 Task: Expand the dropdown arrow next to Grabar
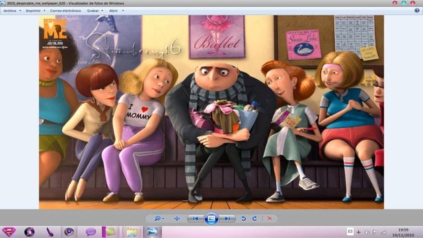click(102, 11)
